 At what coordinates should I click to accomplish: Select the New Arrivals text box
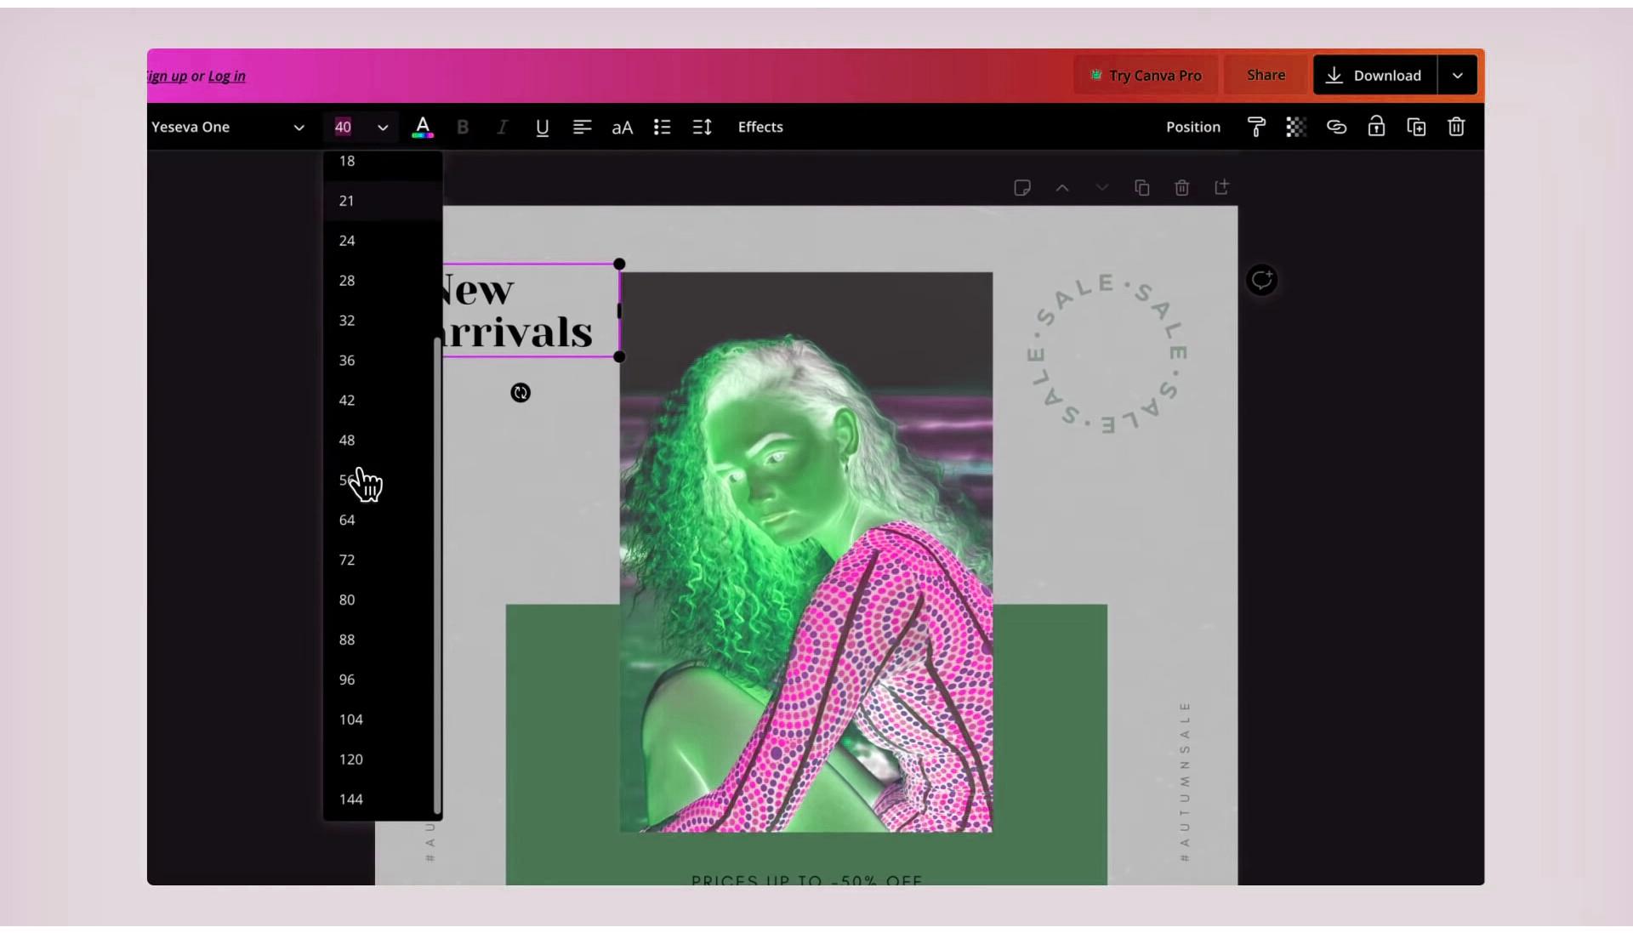point(531,311)
